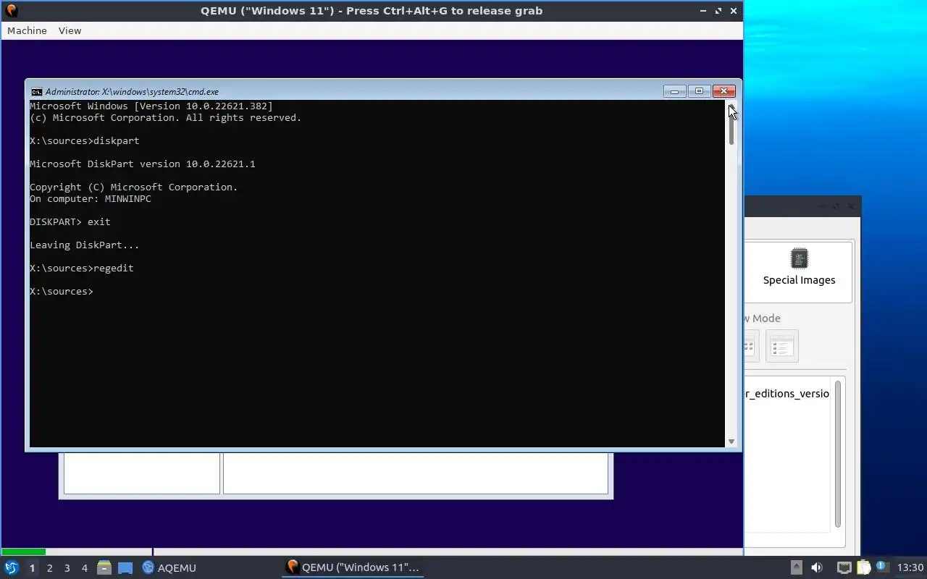
Task: Click the 13:30 clock in the taskbar
Action: 910,568
